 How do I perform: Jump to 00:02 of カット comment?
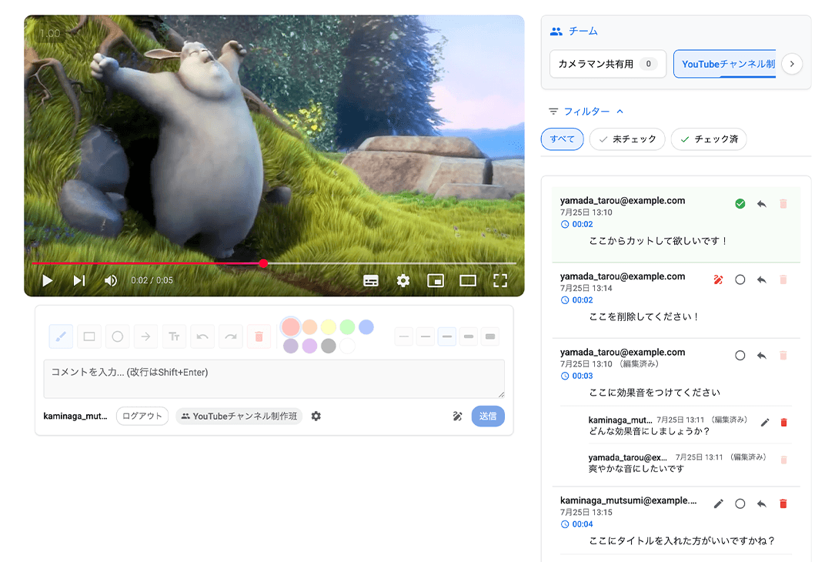pyautogui.click(x=576, y=224)
